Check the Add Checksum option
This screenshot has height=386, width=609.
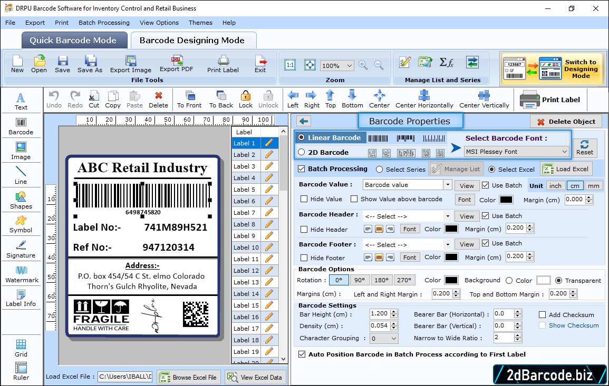(x=542, y=314)
